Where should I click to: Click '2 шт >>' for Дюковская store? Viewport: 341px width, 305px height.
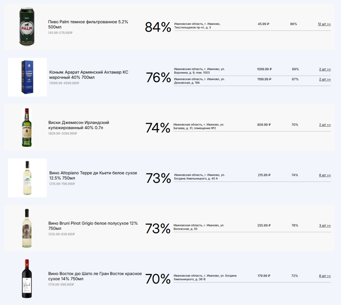click(325, 79)
